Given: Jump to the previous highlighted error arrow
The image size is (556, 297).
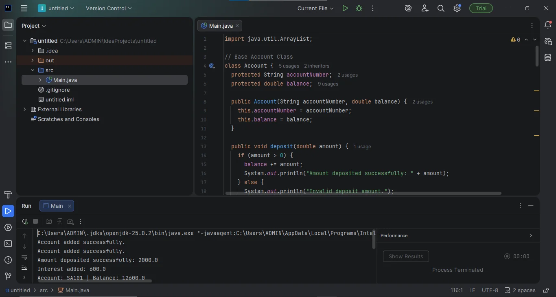Looking at the screenshot, I should click(x=526, y=40).
